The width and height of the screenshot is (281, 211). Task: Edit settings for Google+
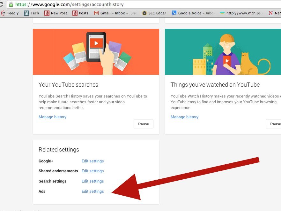(x=92, y=161)
